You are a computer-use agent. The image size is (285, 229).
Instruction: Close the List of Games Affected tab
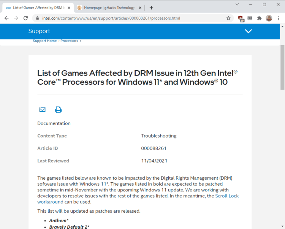pyautogui.click(x=69, y=8)
